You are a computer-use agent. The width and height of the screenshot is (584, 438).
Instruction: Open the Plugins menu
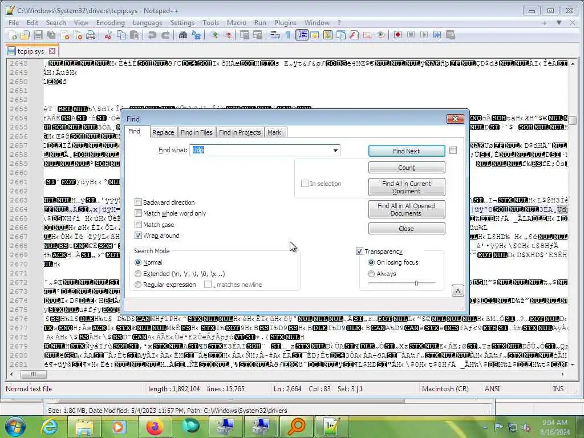coord(285,23)
